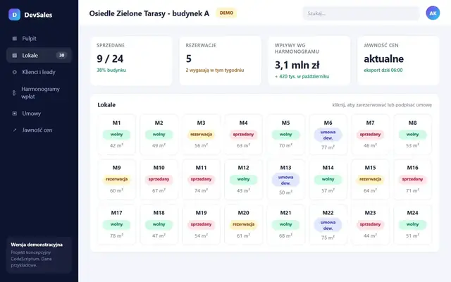
Task: Click the DevSales logo icon
Action: [14, 15]
